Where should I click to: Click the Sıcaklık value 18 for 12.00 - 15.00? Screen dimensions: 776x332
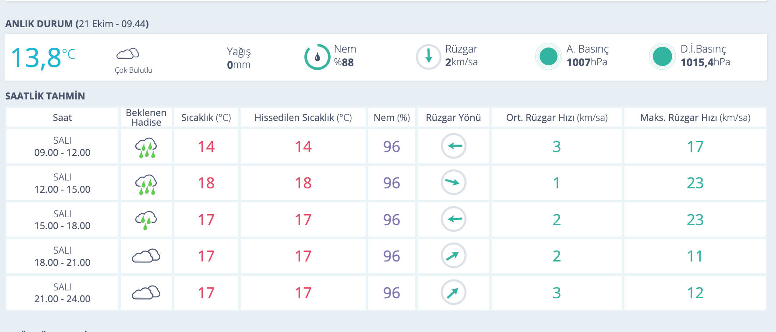(206, 183)
